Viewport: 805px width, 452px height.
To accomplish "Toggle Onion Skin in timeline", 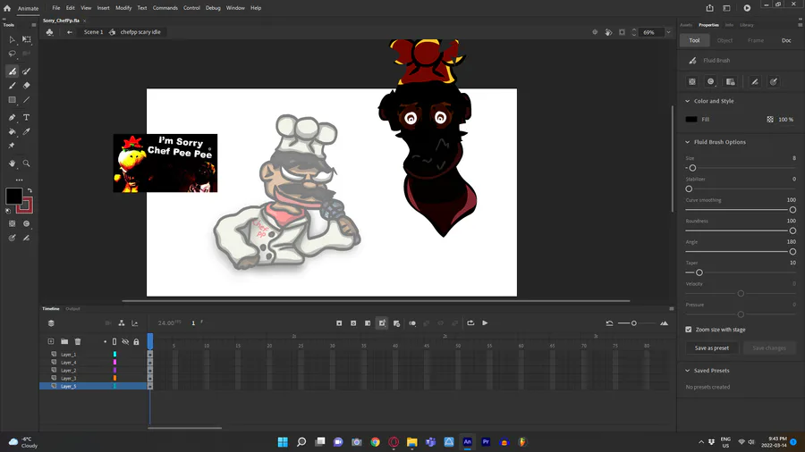I will tap(411, 322).
